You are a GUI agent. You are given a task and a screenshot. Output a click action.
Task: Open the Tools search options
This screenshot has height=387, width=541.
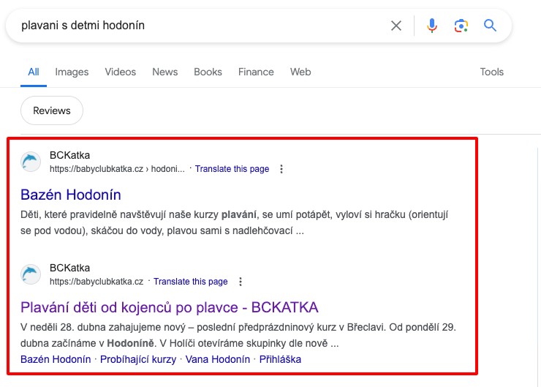[491, 72]
